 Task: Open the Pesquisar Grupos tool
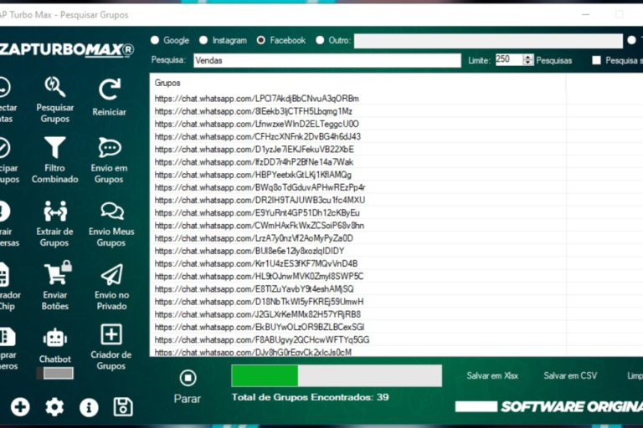pyautogui.click(x=55, y=99)
